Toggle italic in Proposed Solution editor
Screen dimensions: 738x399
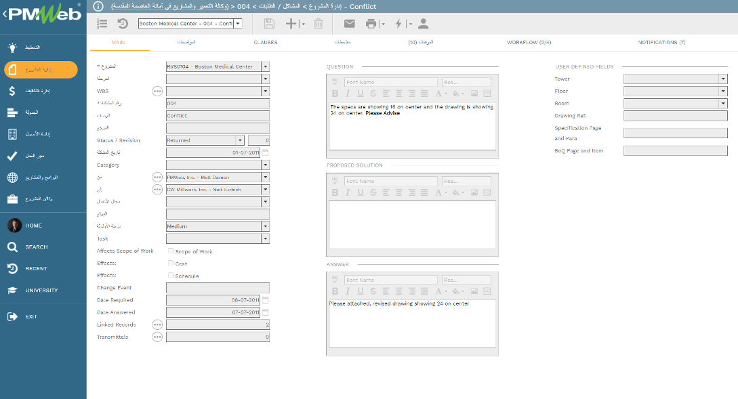point(348,192)
